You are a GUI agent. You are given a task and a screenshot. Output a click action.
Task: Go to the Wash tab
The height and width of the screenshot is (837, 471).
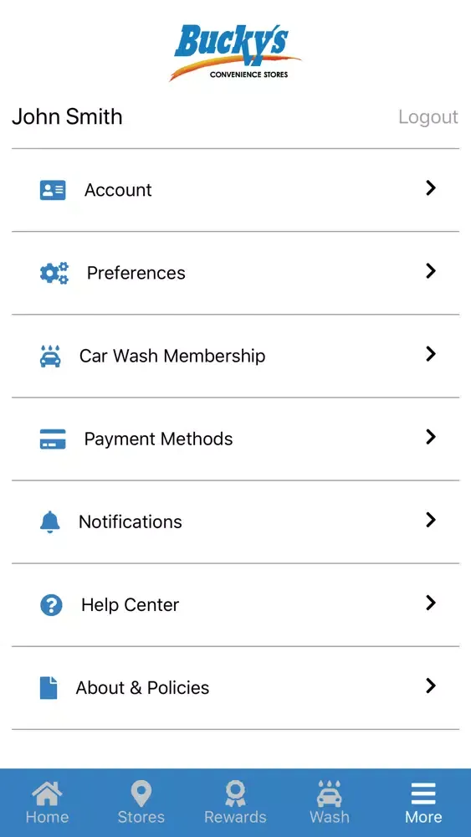[x=330, y=803]
